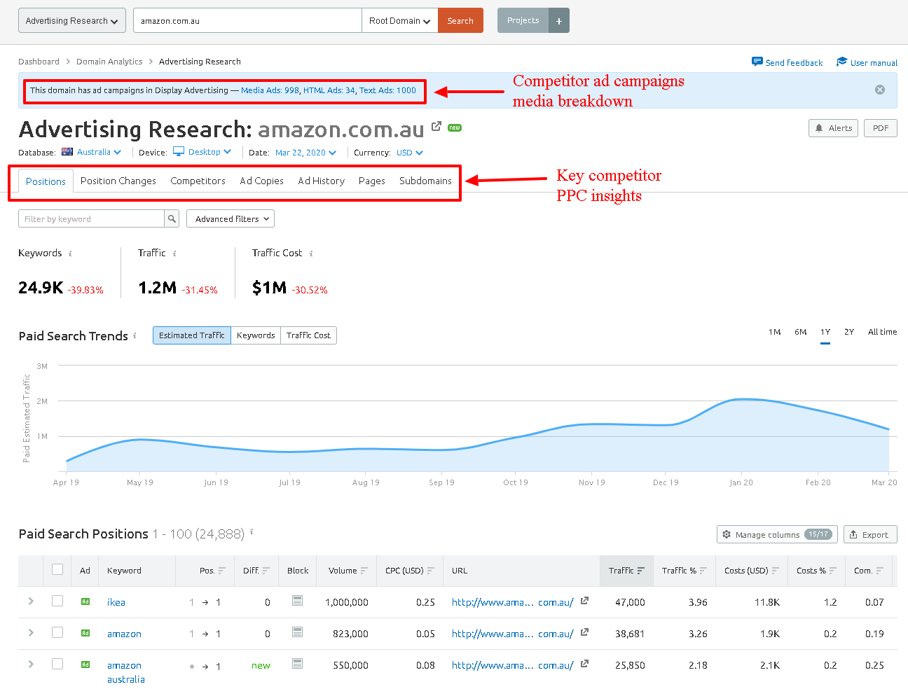Open the Subdomains tab

pos(425,181)
